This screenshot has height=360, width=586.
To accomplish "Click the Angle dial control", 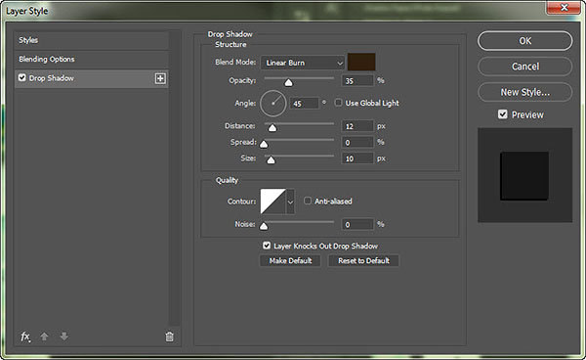I will [x=273, y=104].
